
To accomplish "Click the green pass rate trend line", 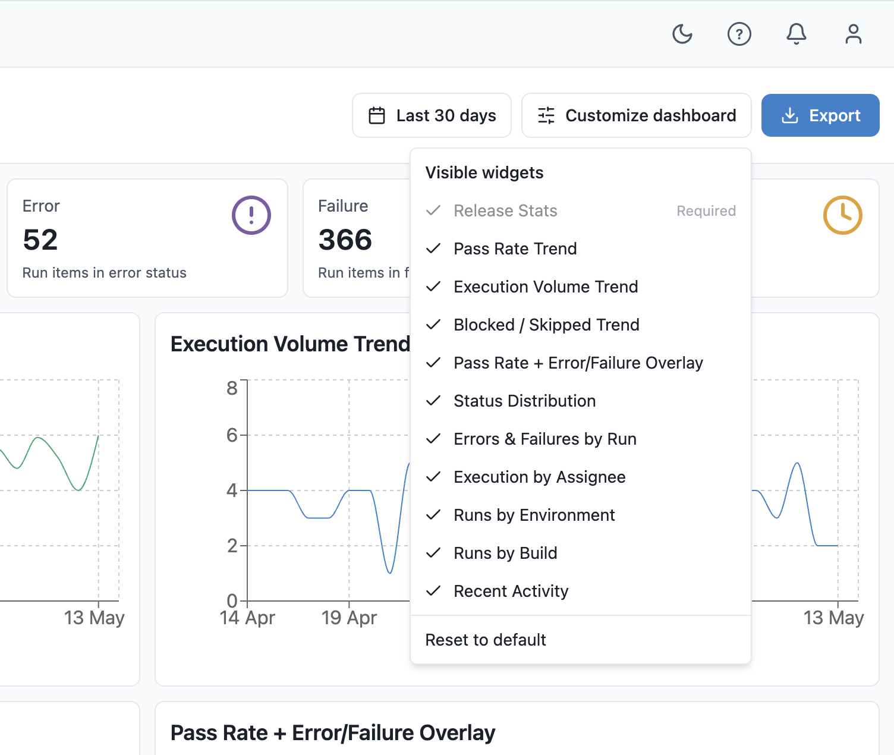I will coord(37,438).
